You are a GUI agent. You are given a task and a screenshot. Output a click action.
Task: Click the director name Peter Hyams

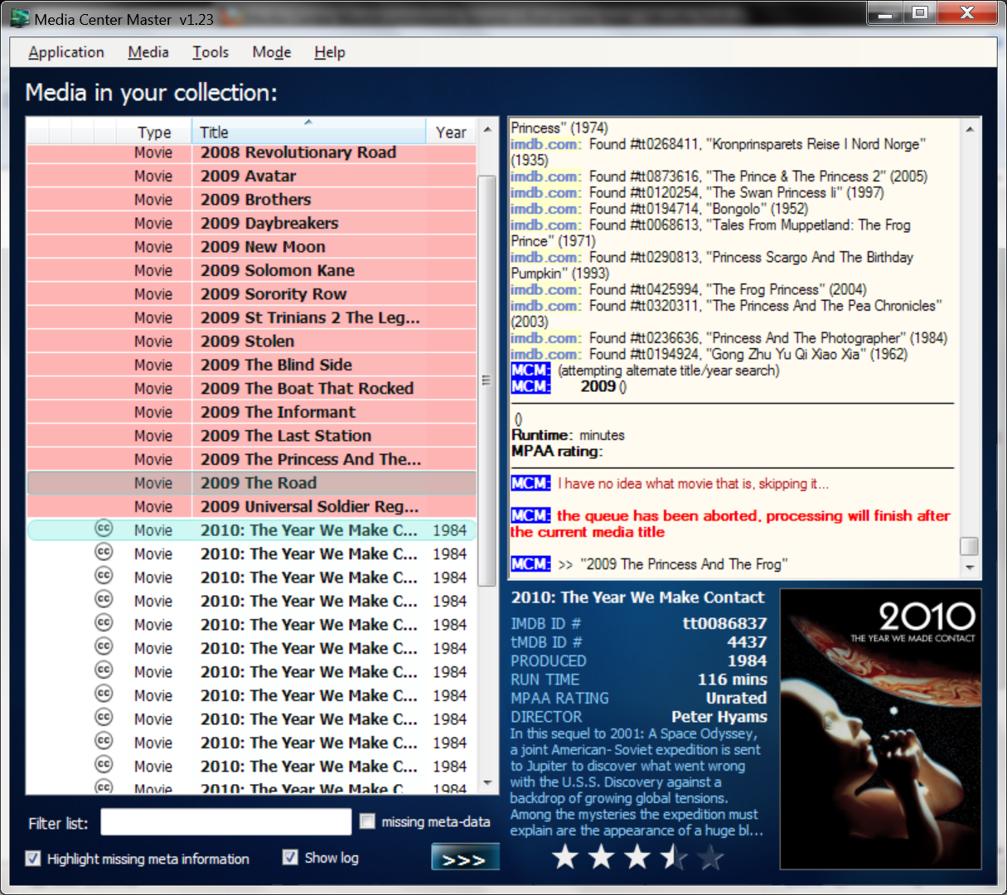pos(719,717)
